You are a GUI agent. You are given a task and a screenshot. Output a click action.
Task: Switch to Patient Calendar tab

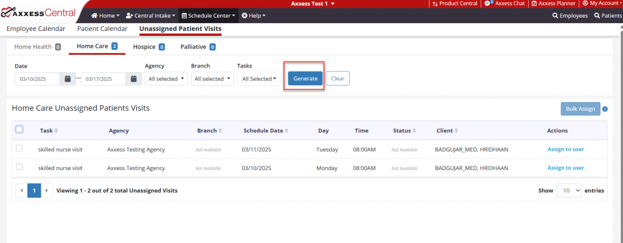(x=102, y=29)
